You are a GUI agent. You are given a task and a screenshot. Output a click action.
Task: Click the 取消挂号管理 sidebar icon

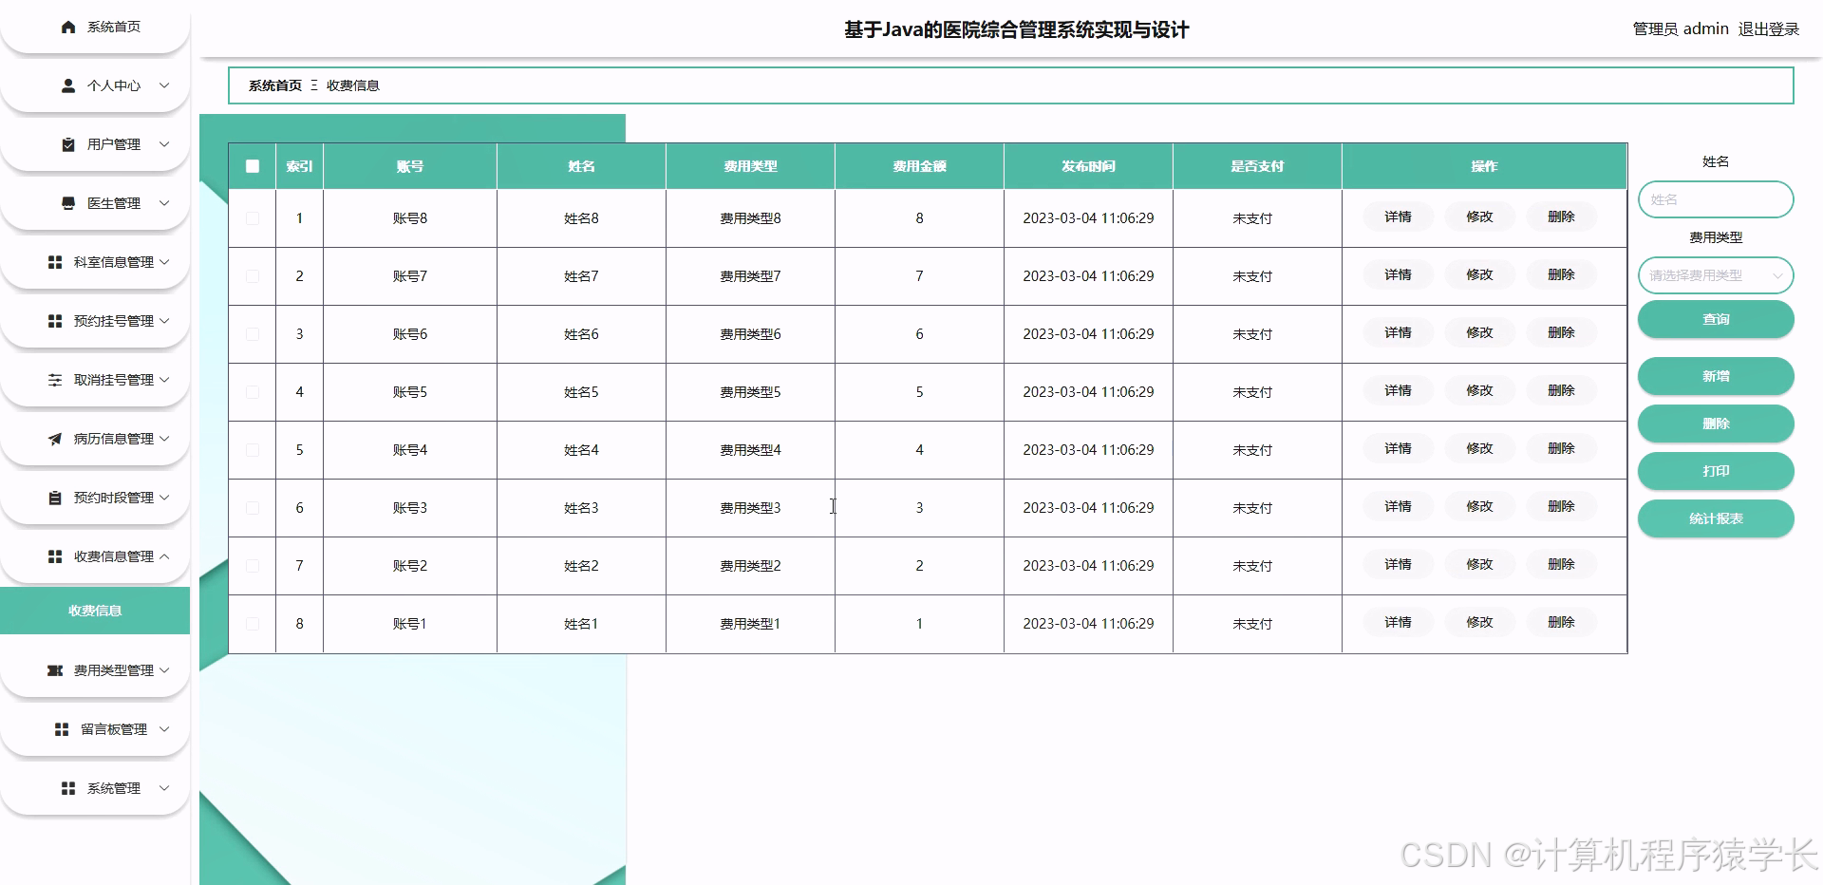(x=54, y=379)
